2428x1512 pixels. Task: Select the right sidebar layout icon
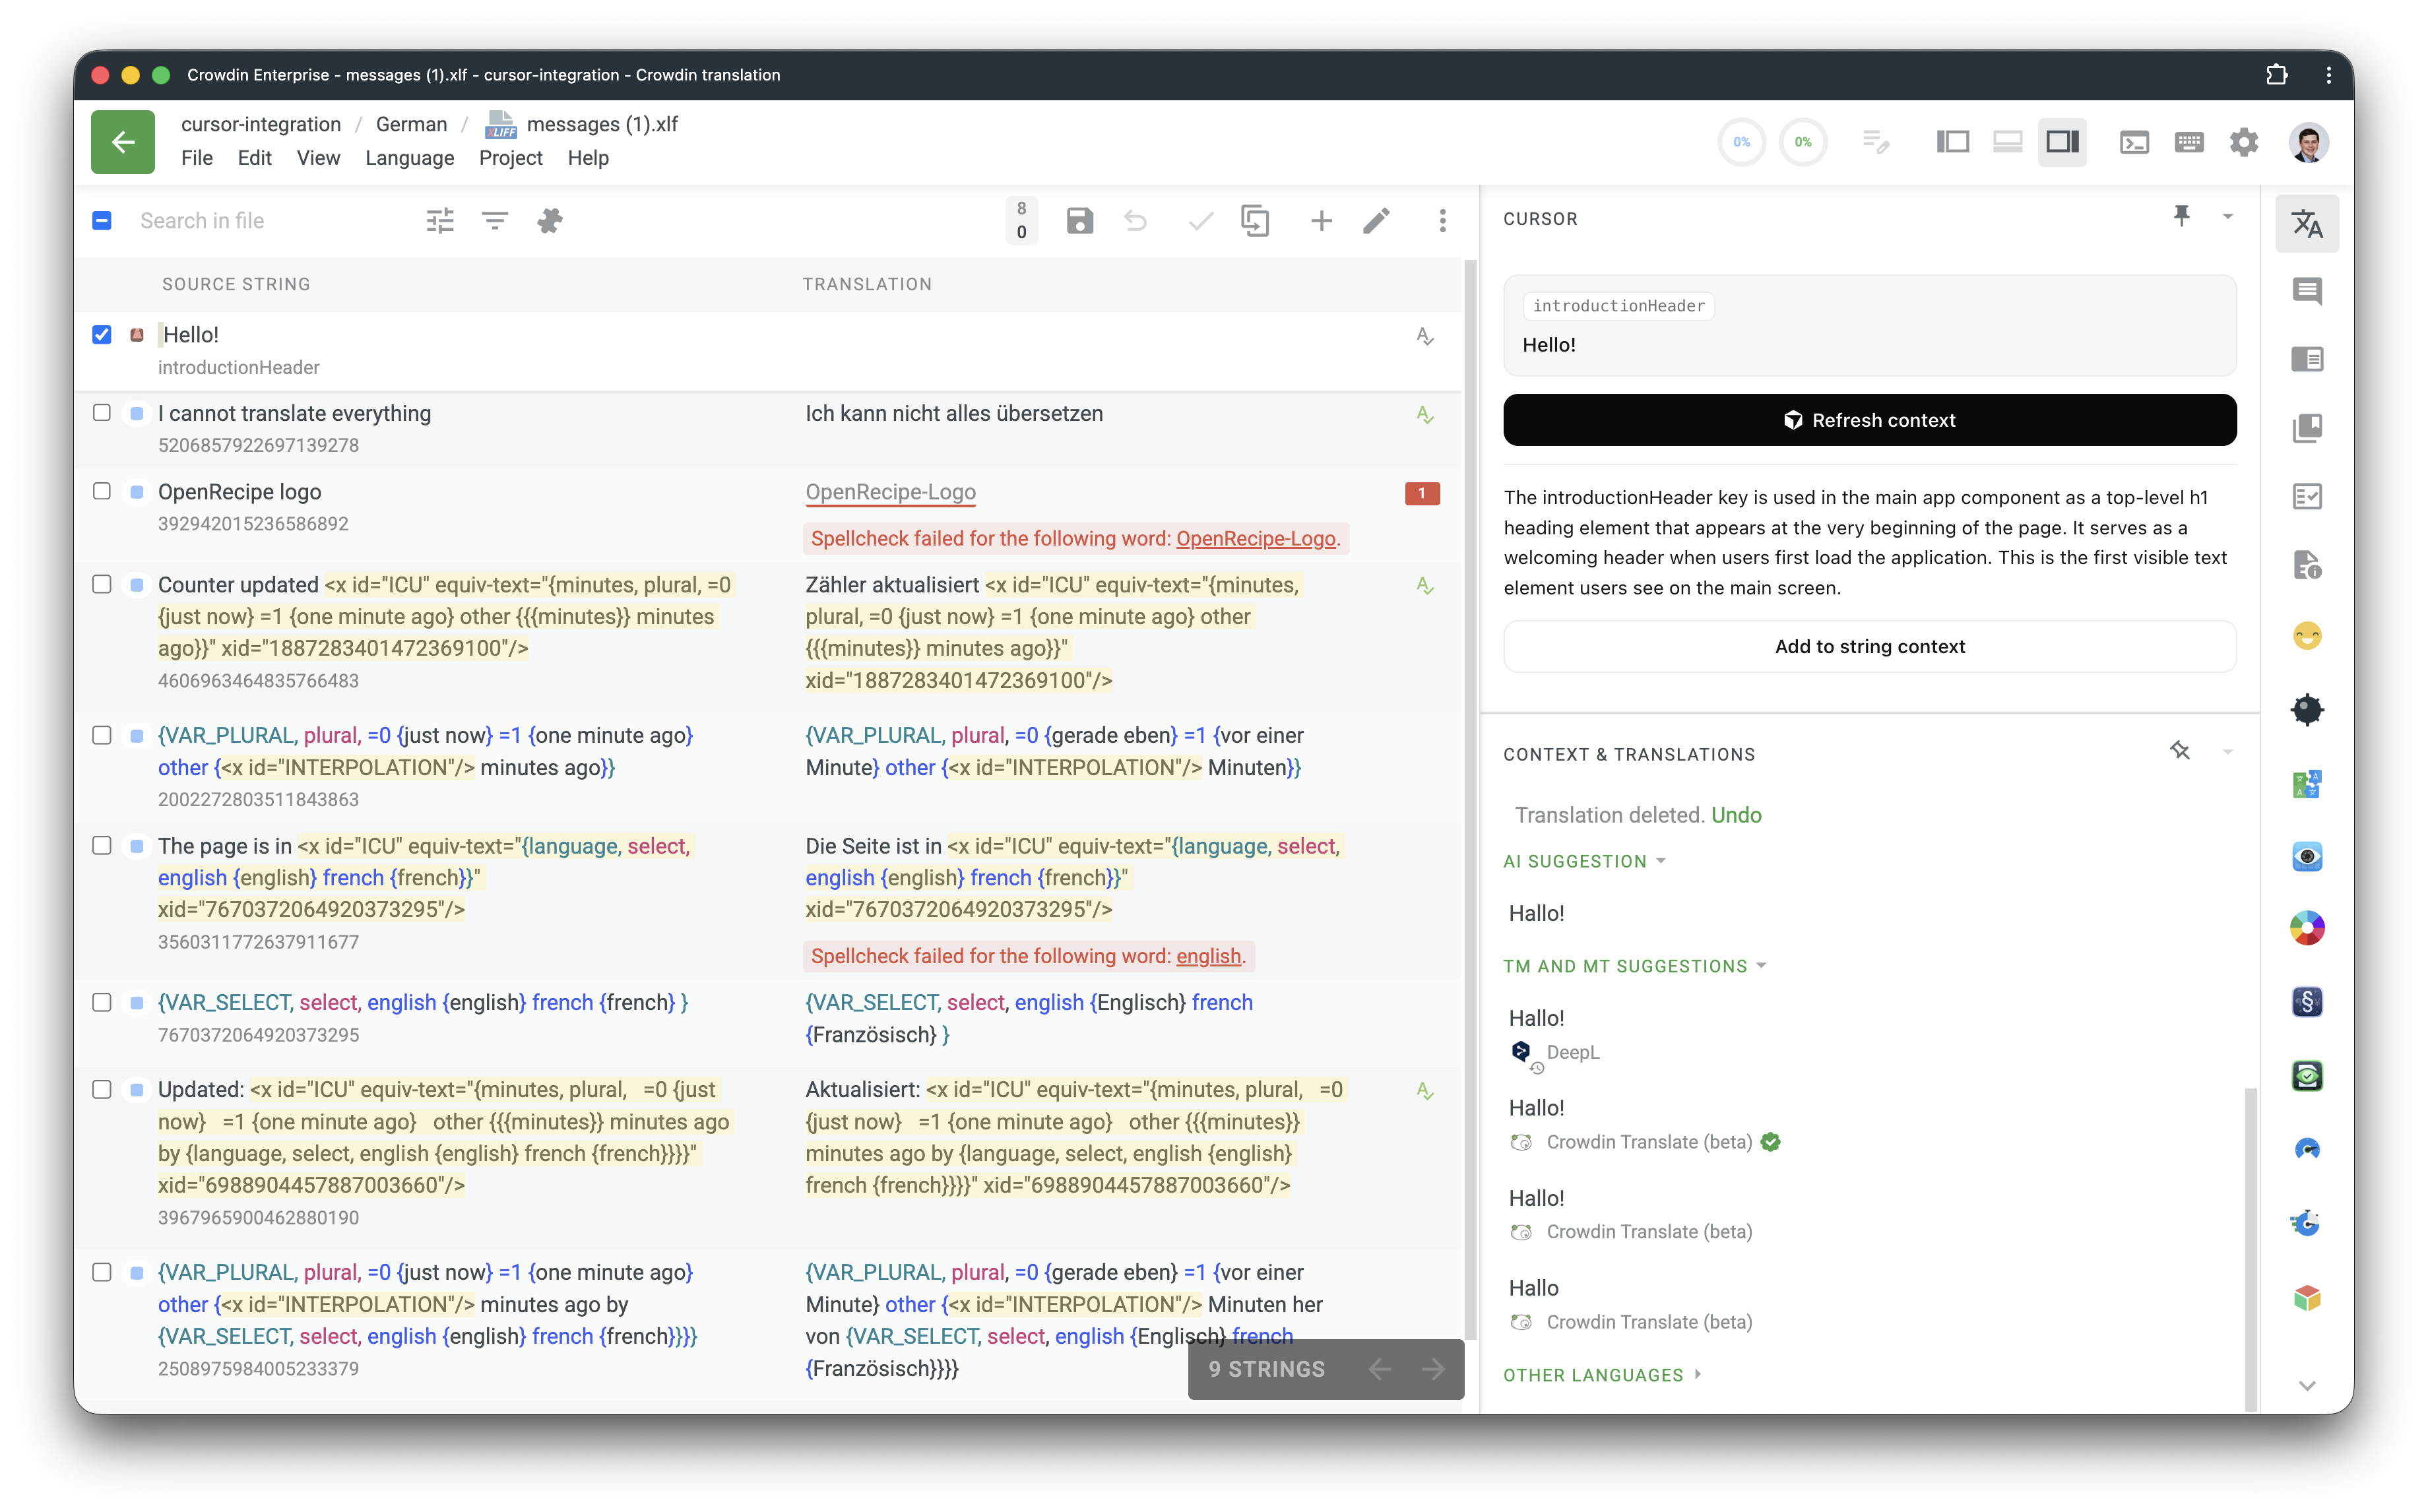pyautogui.click(x=2061, y=141)
